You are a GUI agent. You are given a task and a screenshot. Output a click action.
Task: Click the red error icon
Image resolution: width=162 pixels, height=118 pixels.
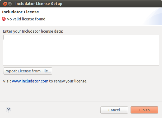[x=4, y=19]
